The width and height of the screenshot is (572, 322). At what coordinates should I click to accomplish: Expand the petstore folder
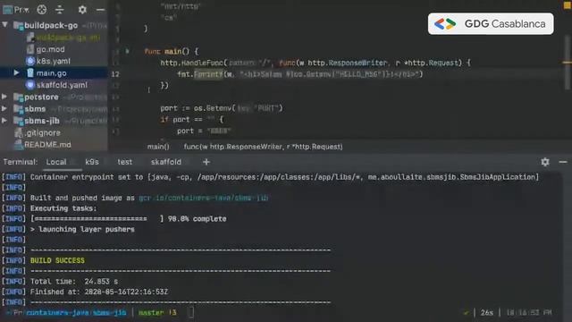click(x=4, y=97)
